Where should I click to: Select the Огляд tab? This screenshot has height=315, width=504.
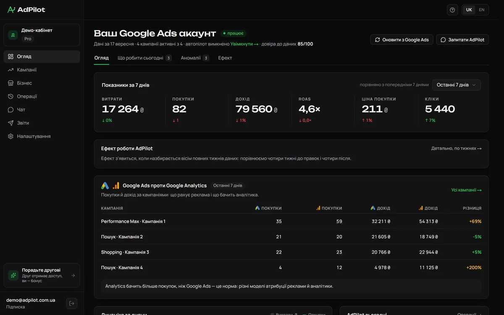point(101,58)
